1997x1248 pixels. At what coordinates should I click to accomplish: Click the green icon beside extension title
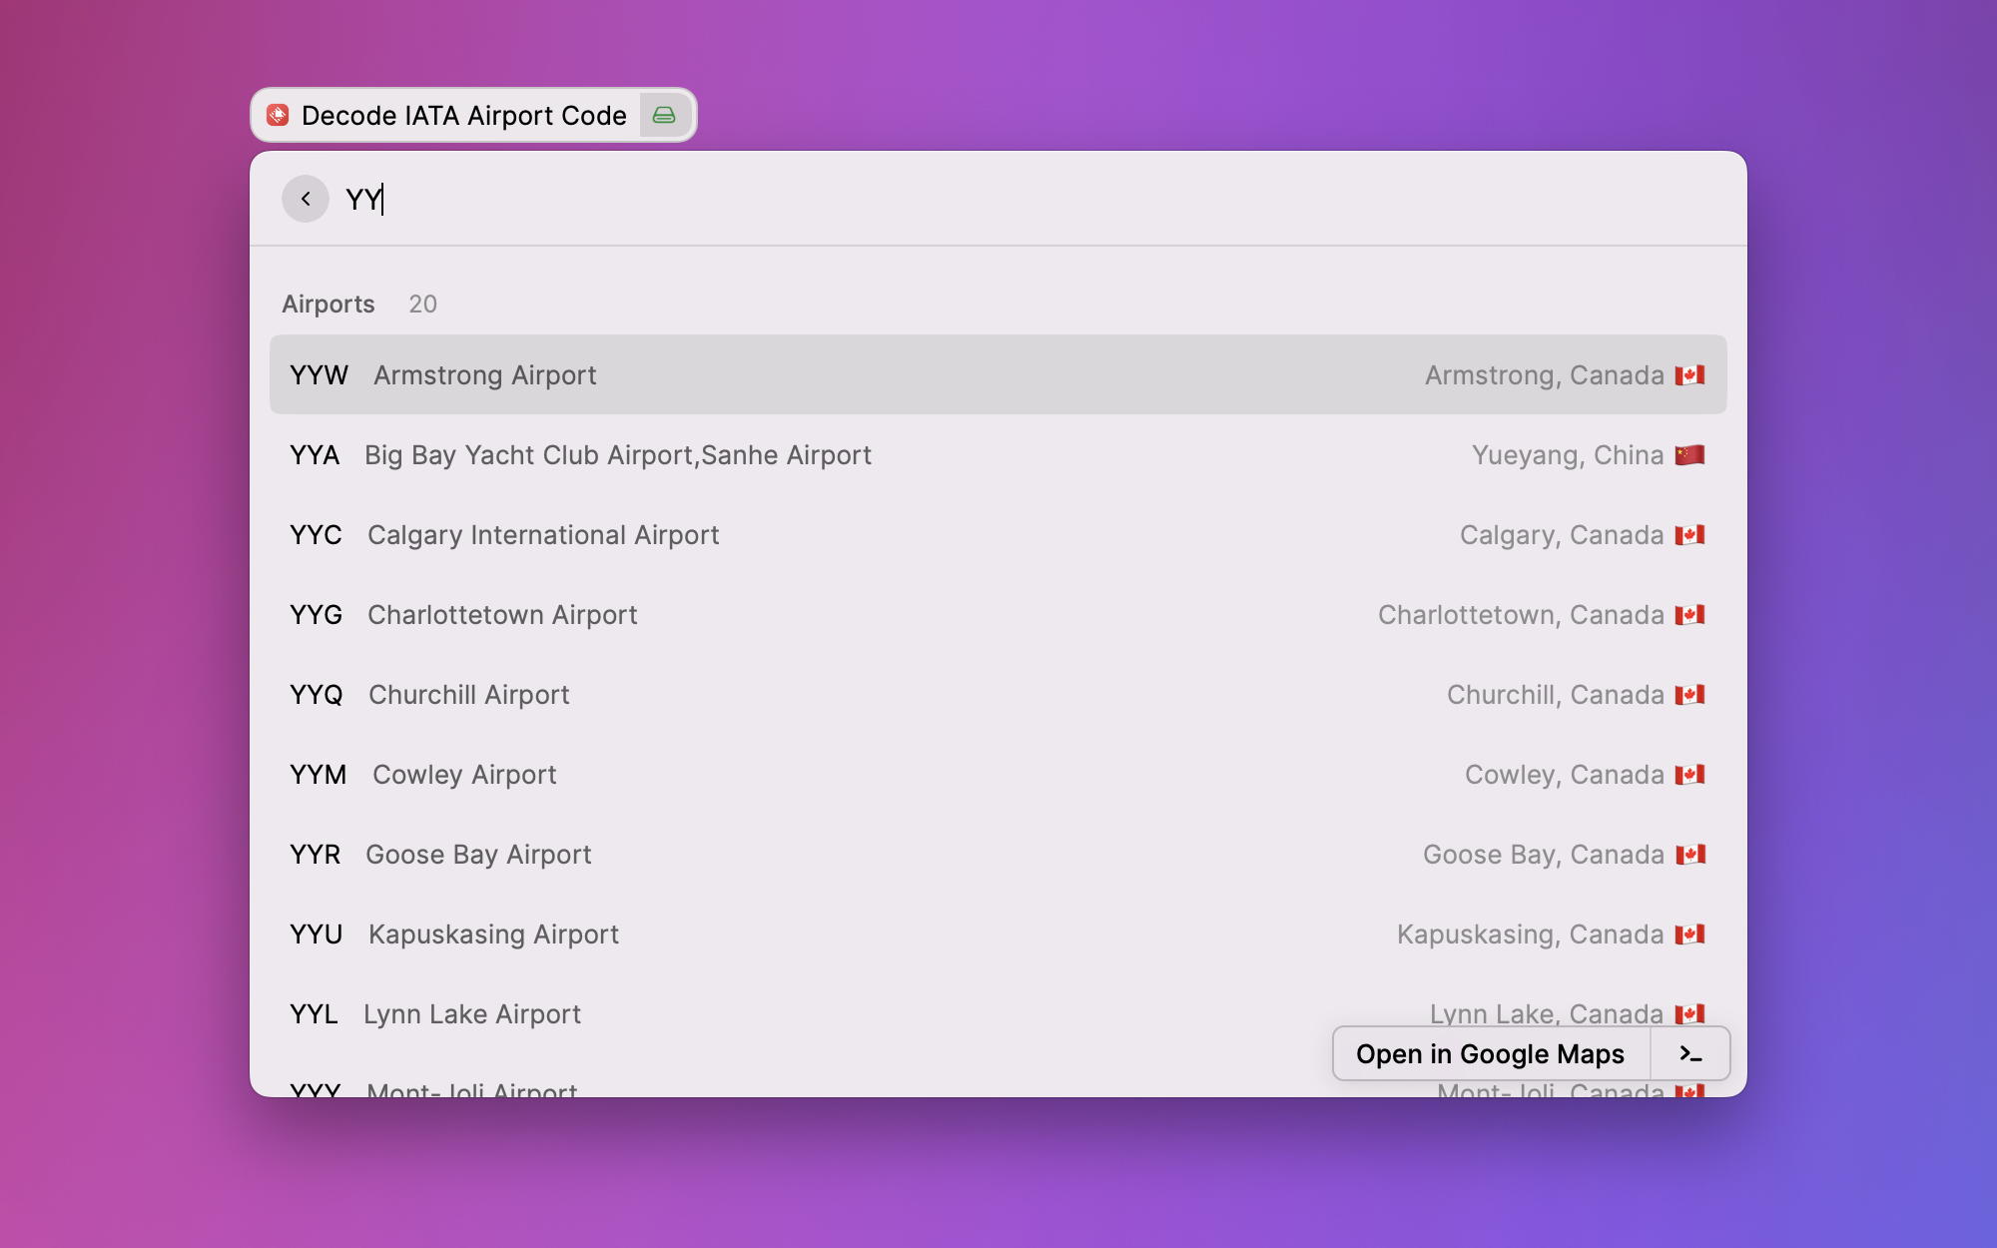click(664, 116)
